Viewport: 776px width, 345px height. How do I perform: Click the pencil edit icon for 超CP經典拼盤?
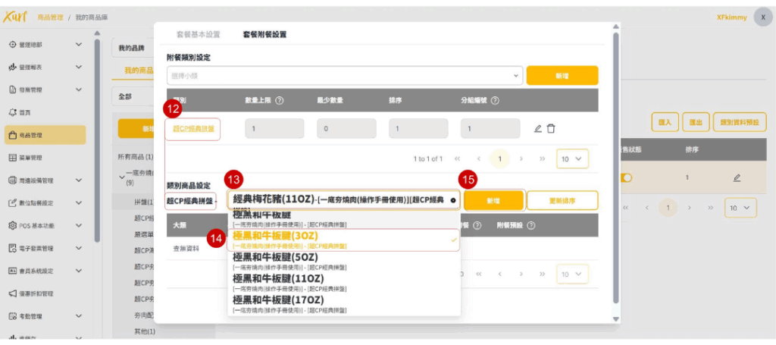click(537, 129)
